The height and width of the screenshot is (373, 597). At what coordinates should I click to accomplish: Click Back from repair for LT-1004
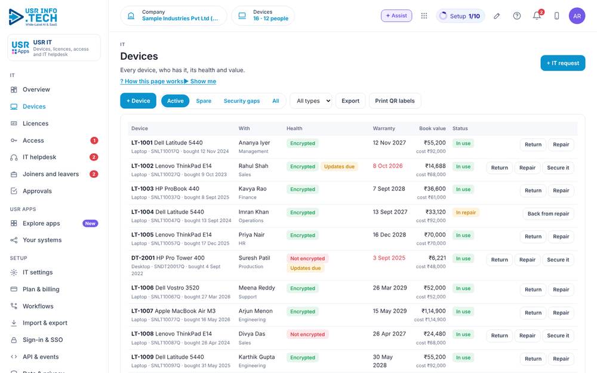tap(548, 214)
